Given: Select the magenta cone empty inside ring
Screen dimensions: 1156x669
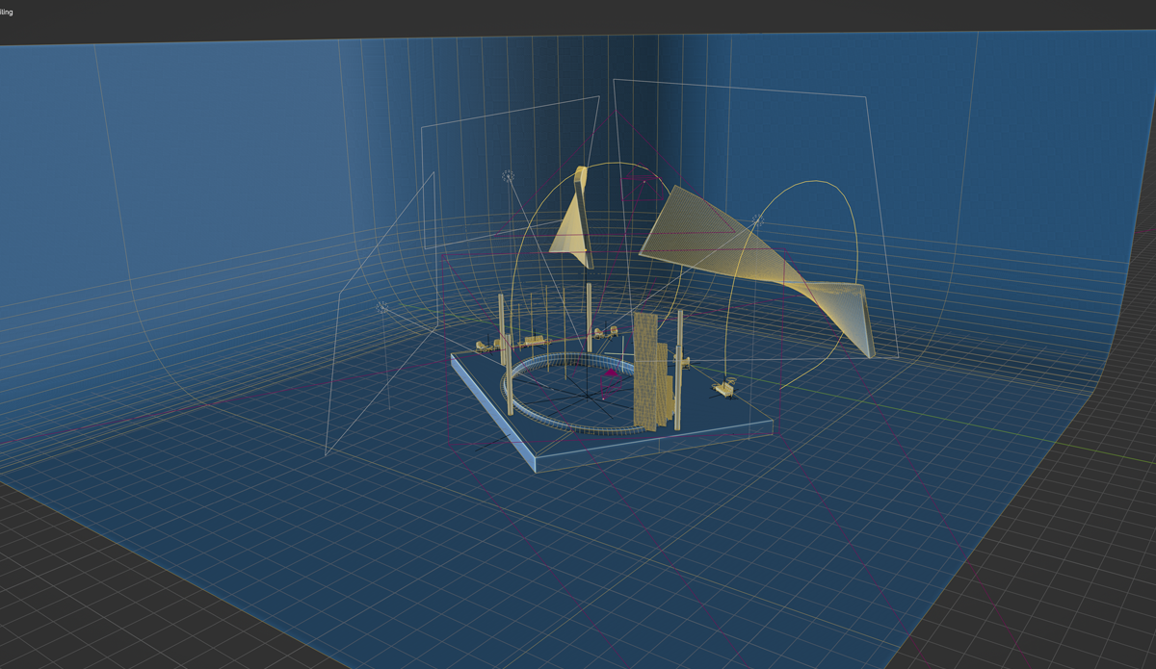Looking at the screenshot, I should tap(609, 373).
